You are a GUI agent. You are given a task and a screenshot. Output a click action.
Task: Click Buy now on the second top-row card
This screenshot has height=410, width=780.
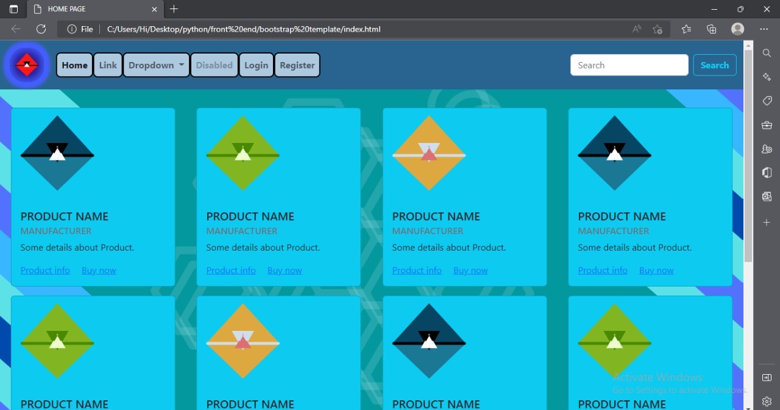coord(285,270)
